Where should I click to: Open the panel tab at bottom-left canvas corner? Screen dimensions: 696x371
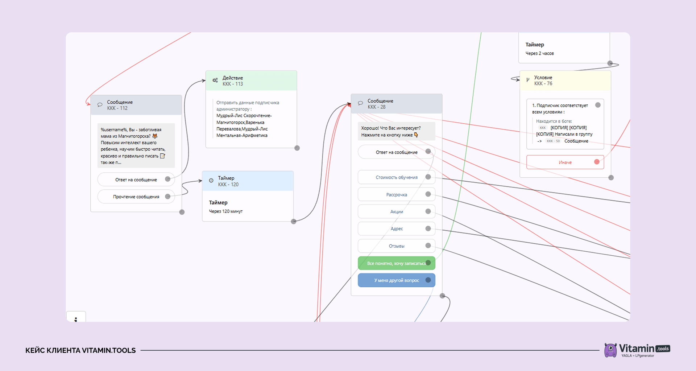(x=76, y=317)
